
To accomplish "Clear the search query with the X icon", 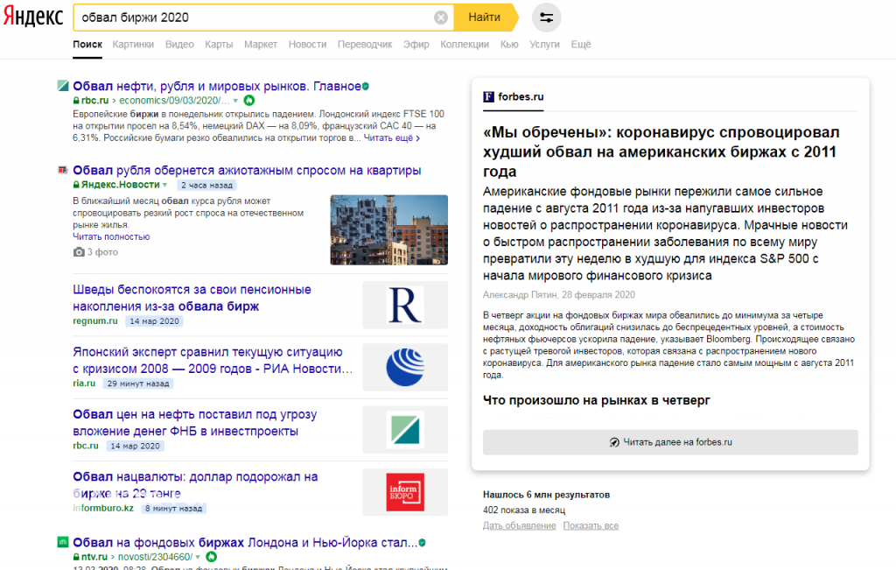I will (441, 18).
